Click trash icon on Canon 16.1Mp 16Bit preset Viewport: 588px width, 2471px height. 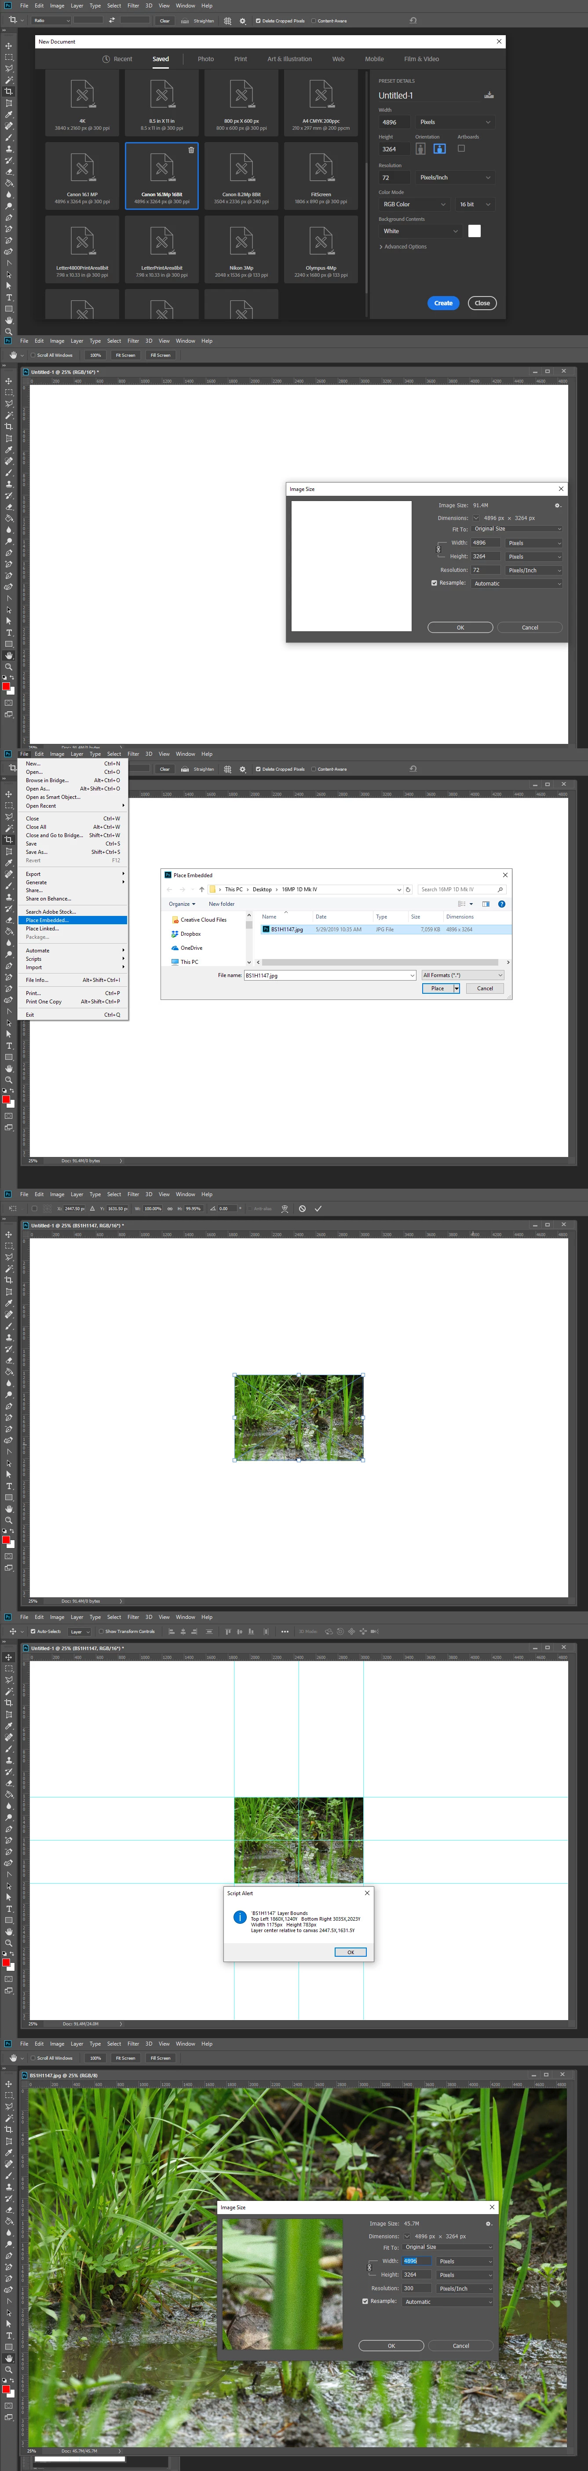(191, 150)
